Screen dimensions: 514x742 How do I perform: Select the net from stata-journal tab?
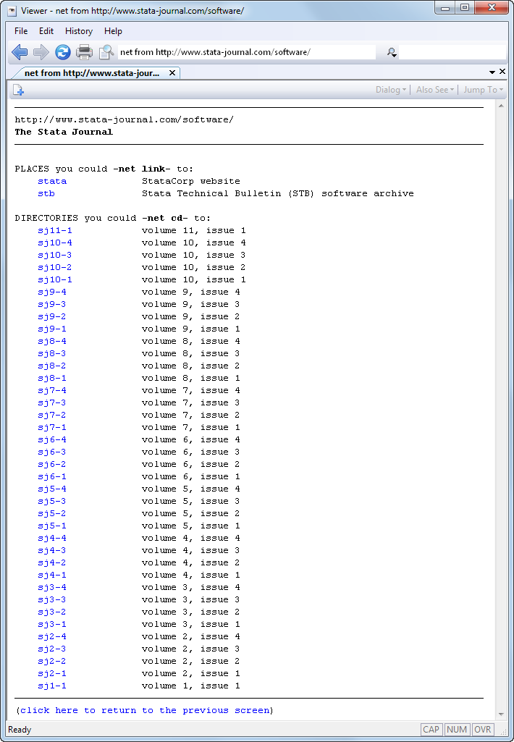click(90, 73)
